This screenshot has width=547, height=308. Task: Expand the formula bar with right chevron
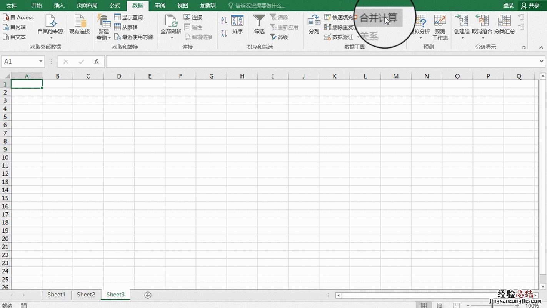pyautogui.click(x=542, y=62)
